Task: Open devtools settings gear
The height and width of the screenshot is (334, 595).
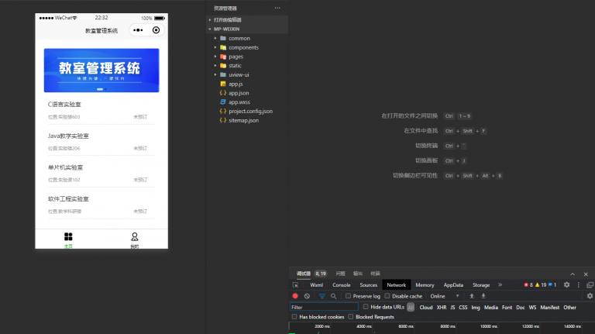Action: tap(566, 284)
